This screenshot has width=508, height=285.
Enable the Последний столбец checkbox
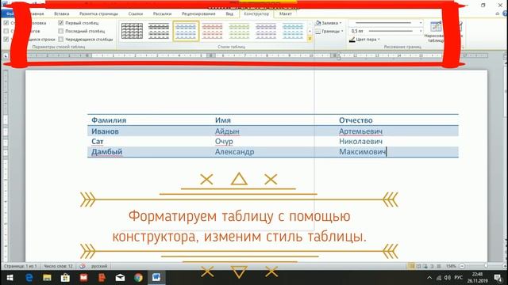click(x=60, y=31)
